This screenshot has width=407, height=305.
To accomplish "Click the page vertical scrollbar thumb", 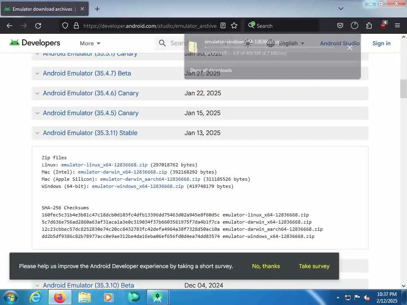I will point(404,89).
